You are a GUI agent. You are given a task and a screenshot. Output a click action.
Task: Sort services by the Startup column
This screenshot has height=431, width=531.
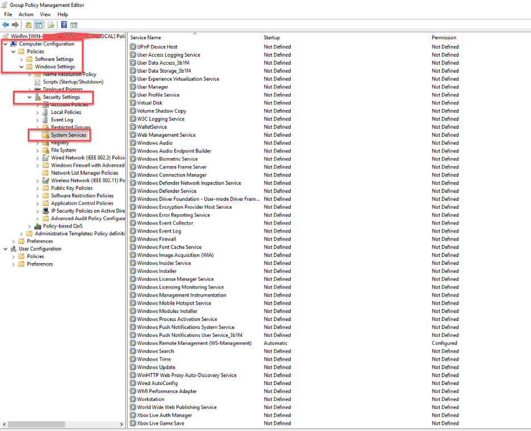(x=273, y=37)
